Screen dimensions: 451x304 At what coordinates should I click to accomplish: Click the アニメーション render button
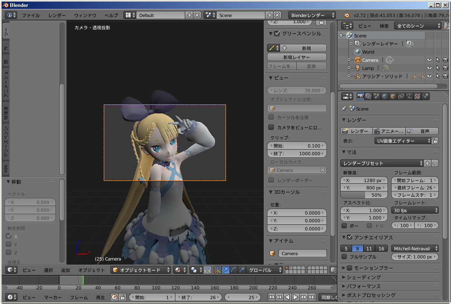[x=389, y=131]
